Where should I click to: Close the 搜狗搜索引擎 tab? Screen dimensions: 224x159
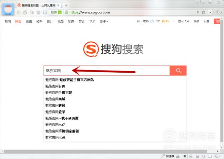pos(58,6)
